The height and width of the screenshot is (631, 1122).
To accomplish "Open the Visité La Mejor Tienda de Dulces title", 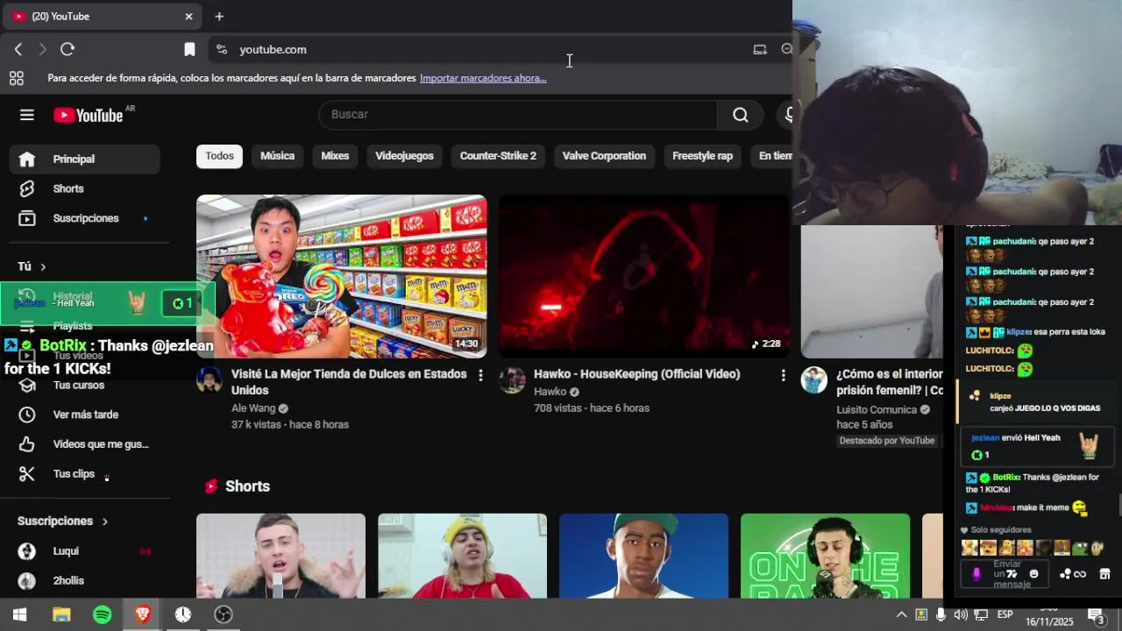I will point(349,382).
